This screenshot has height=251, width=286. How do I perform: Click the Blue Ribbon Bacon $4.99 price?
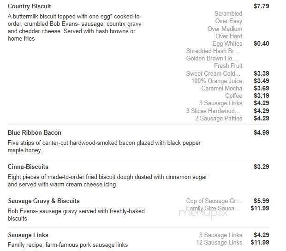(x=262, y=132)
